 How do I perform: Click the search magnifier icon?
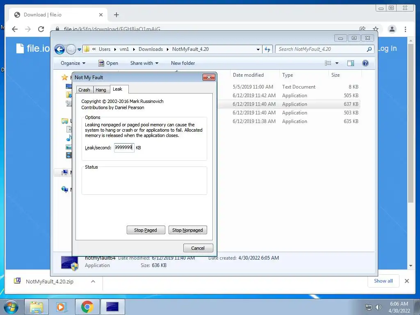pos(369,49)
